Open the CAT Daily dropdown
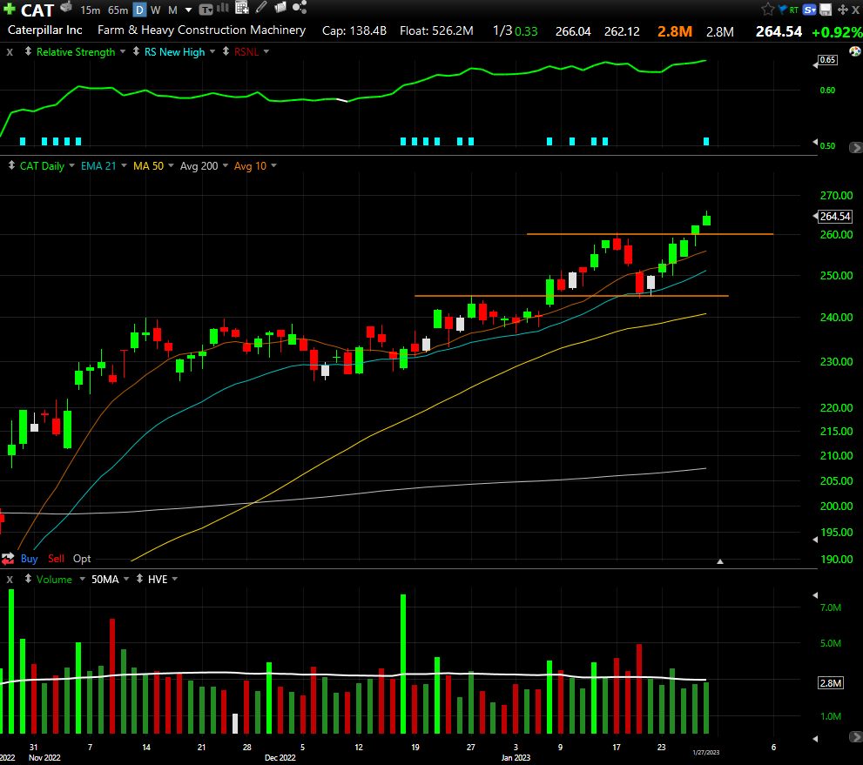The height and width of the screenshot is (765, 863). point(71,165)
